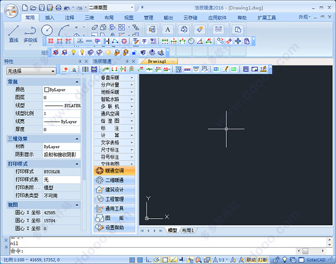The image size is (336, 264).
Task: Click the text 'A' tool in ribbon
Action: 167,30
